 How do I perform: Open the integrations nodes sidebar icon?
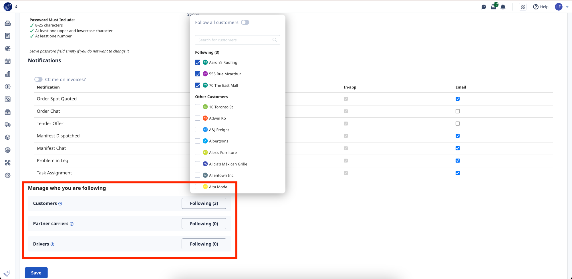tap(8, 163)
